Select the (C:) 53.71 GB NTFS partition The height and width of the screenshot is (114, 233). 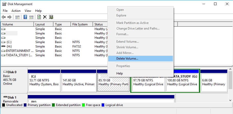[44, 80]
